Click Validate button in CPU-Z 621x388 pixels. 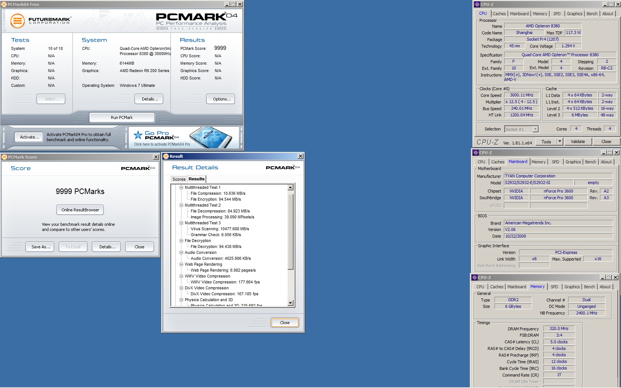pos(578,142)
